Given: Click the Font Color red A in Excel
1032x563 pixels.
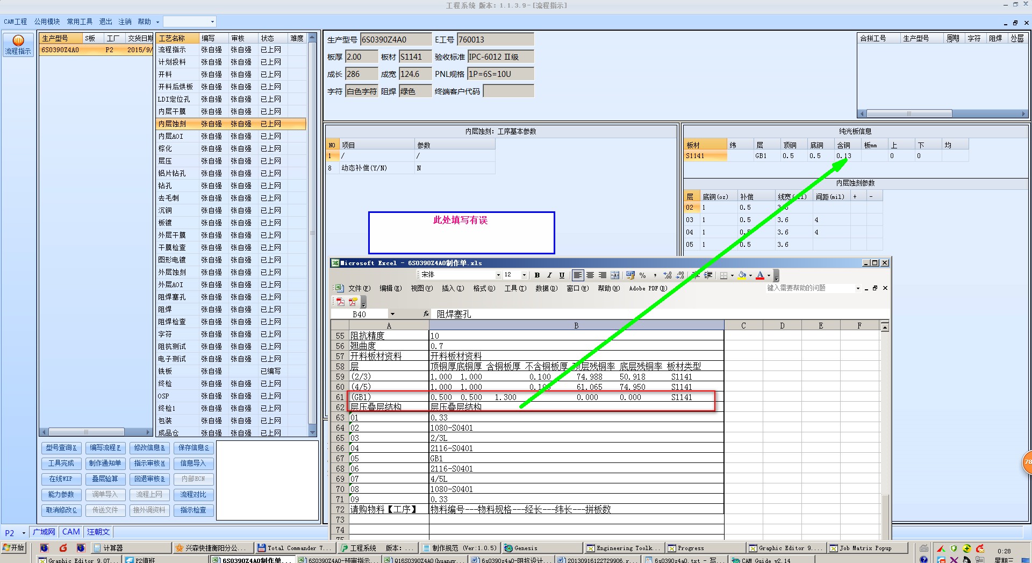Looking at the screenshot, I should pyautogui.click(x=760, y=275).
